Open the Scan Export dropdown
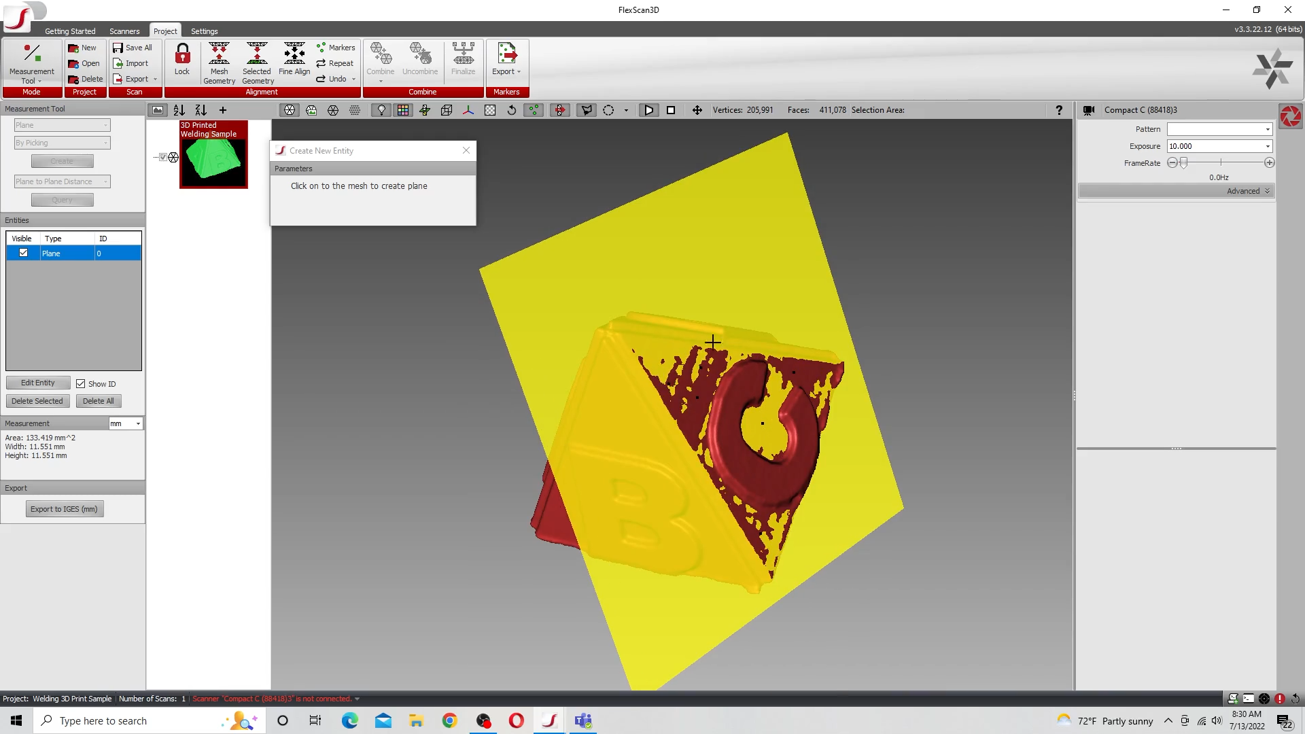This screenshot has height=734, width=1305. point(135,79)
